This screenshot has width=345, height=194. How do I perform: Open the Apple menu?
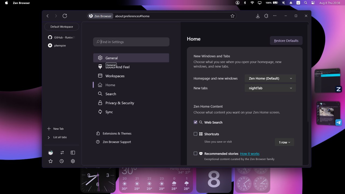[6, 3]
